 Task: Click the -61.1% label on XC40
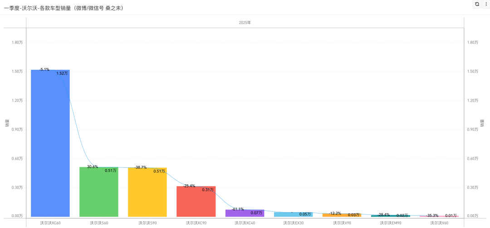(x=238, y=209)
